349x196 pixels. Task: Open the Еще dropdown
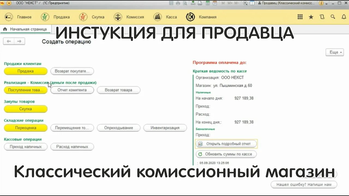(x=335, y=52)
